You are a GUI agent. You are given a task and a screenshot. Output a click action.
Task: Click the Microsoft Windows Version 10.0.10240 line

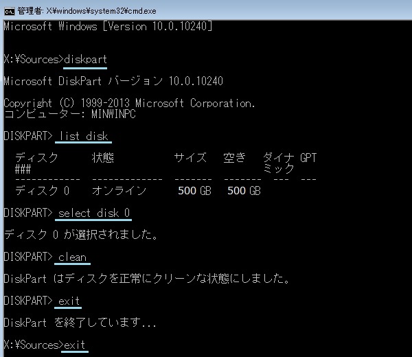108,26
